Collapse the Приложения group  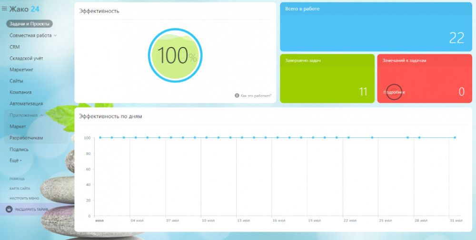[26, 115]
